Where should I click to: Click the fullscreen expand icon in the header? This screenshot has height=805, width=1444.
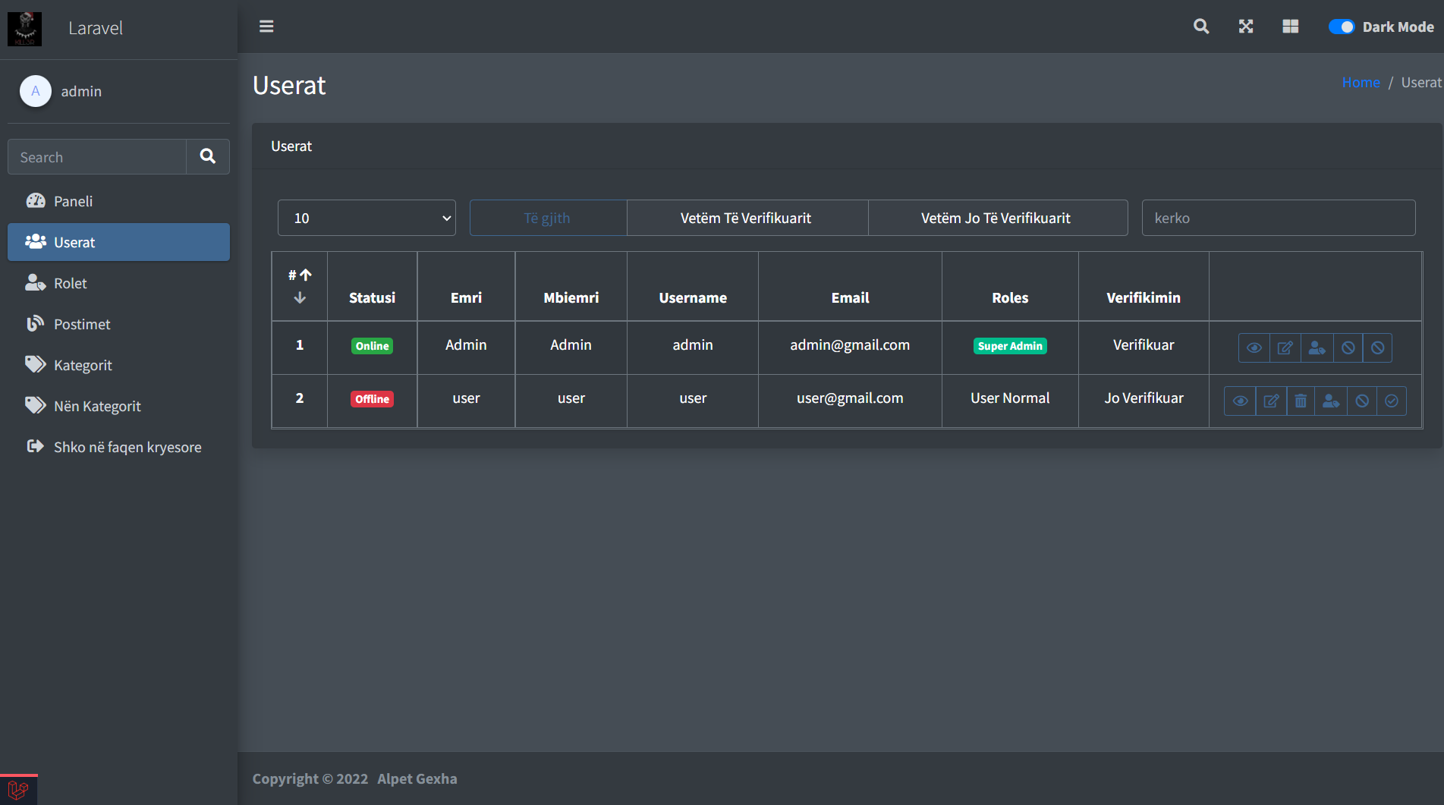point(1245,26)
